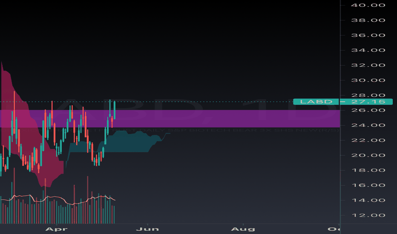The width and height of the screenshot is (397, 234).
Task: Select the purple horizontal rectangle zone
Action: pyautogui.click(x=170, y=119)
